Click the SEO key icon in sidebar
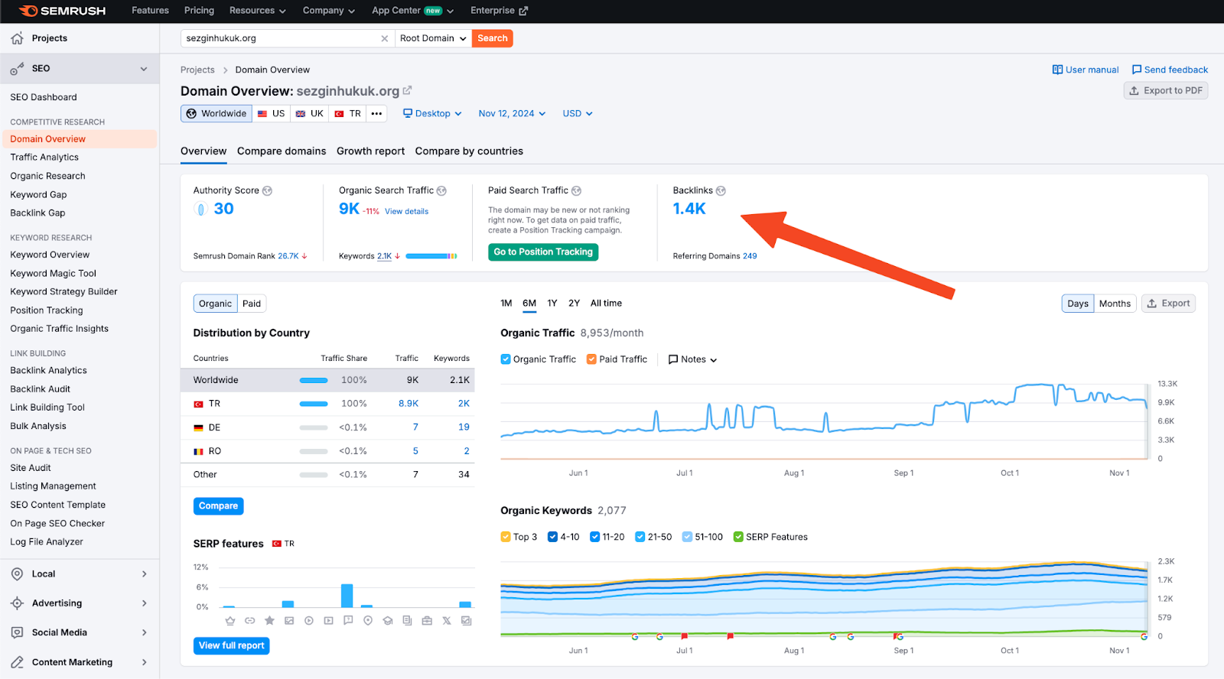The height and width of the screenshot is (679, 1224). 17,69
